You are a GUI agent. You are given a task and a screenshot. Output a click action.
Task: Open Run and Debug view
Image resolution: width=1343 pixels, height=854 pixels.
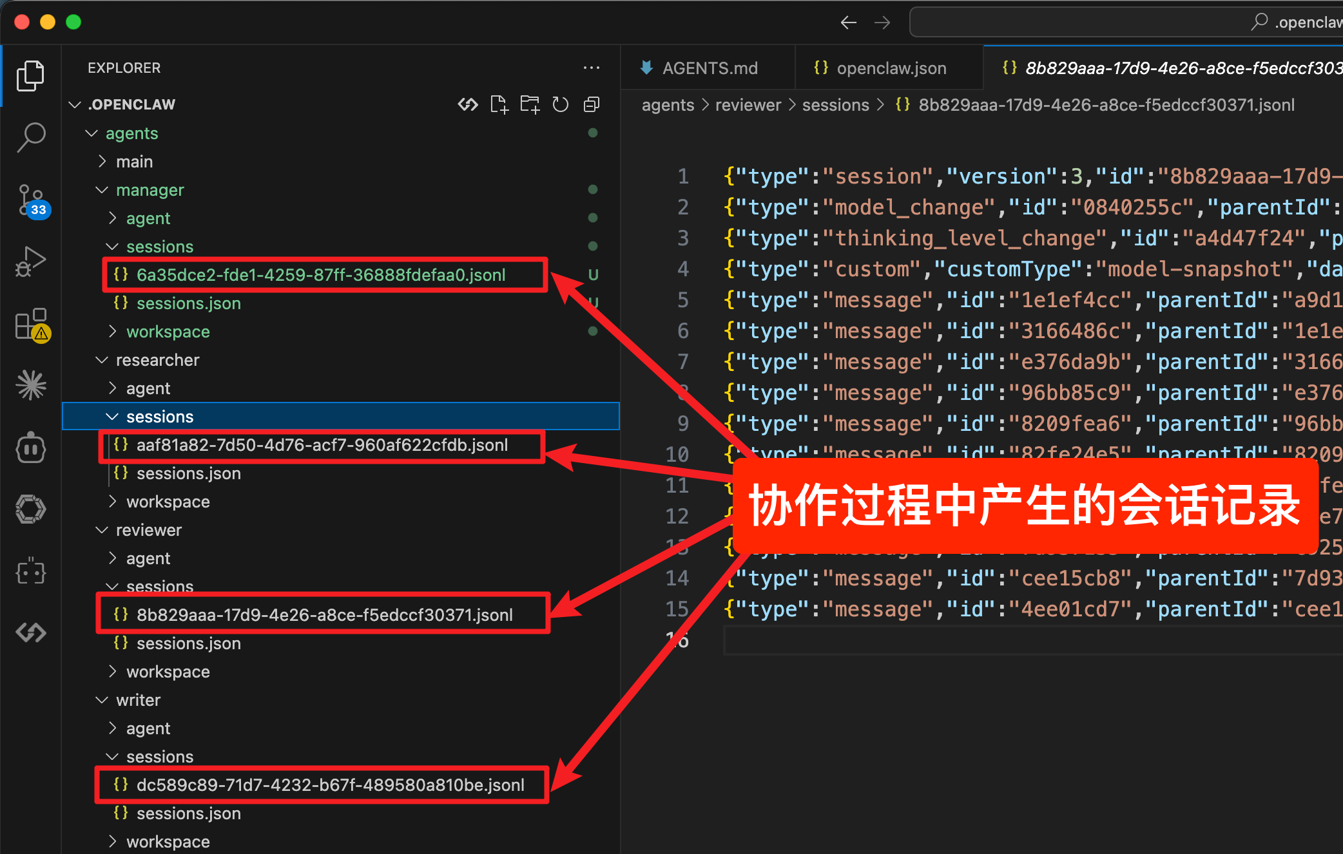click(30, 261)
